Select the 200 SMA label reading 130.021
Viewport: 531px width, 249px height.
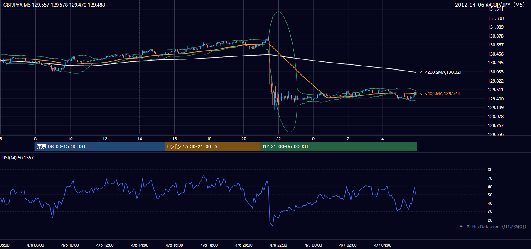440,72
